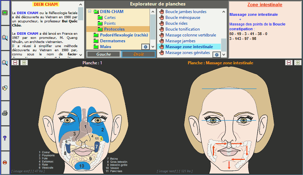
Task: Click the red round icon at sidebar bottom
Action: click(x=5, y=163)
